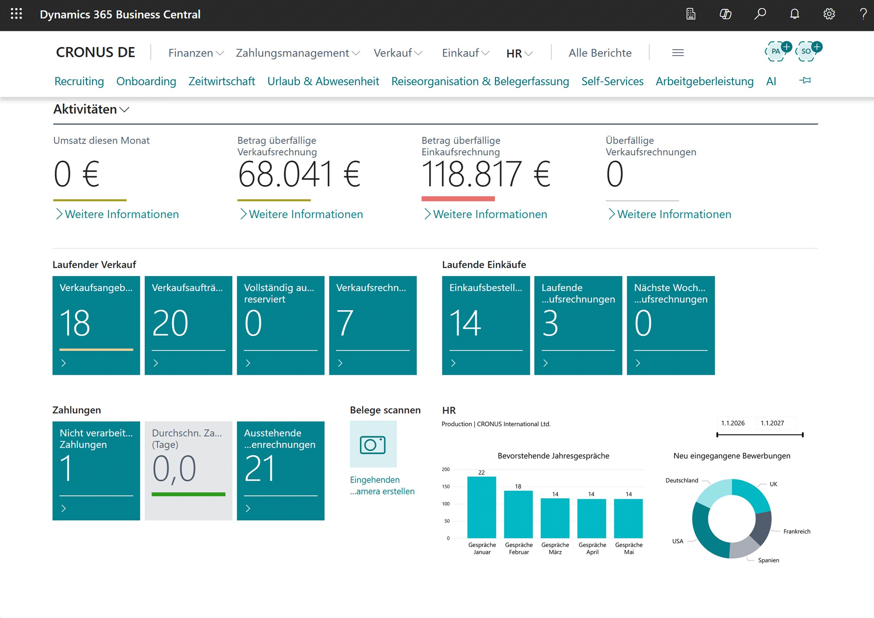Open the search magnifier icon

[760, 14]
